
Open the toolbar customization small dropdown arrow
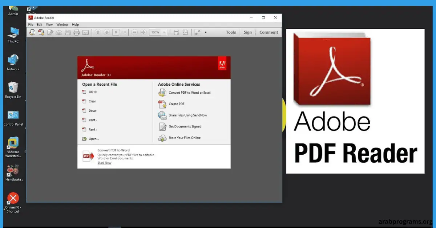click(206, 32)
